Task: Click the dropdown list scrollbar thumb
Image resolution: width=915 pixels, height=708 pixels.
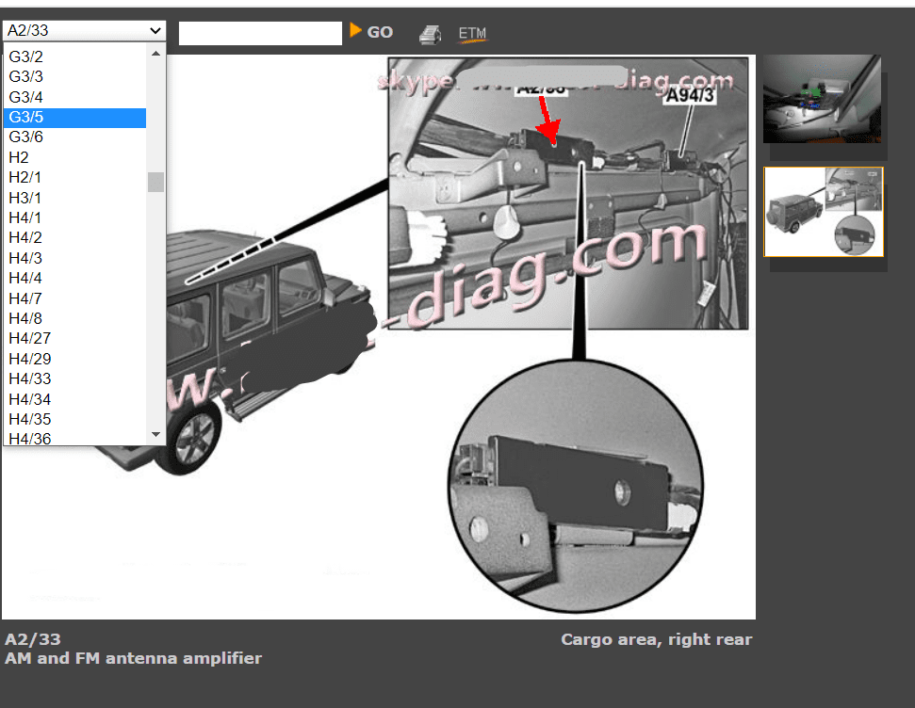Action: (155, 182)
